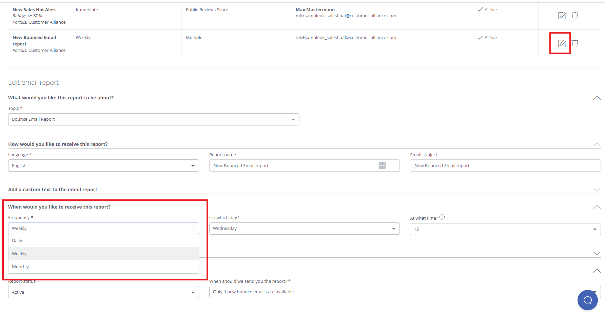The width and height of the screenshot is (605, 314).
Task: Open the When should we send dropdown
Action: click(x=405, y=292)
